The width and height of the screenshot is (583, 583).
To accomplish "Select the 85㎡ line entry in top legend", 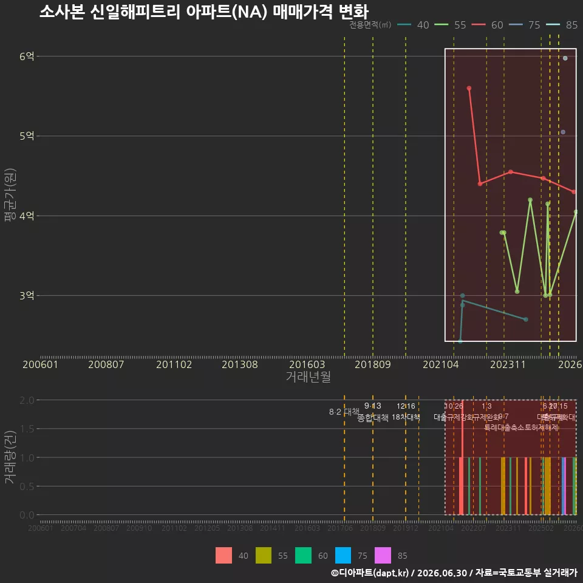I will 562,25.
